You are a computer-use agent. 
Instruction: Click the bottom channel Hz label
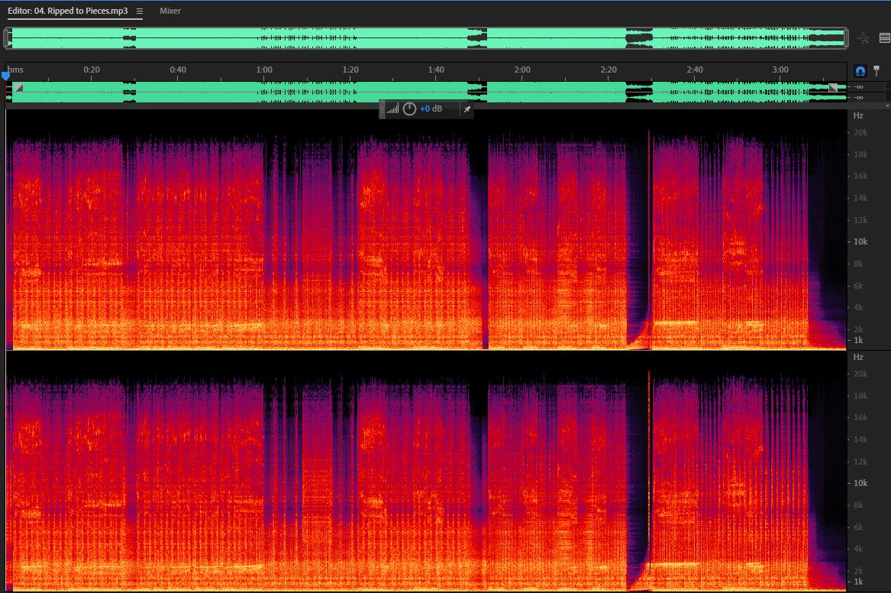click(858, 357)
